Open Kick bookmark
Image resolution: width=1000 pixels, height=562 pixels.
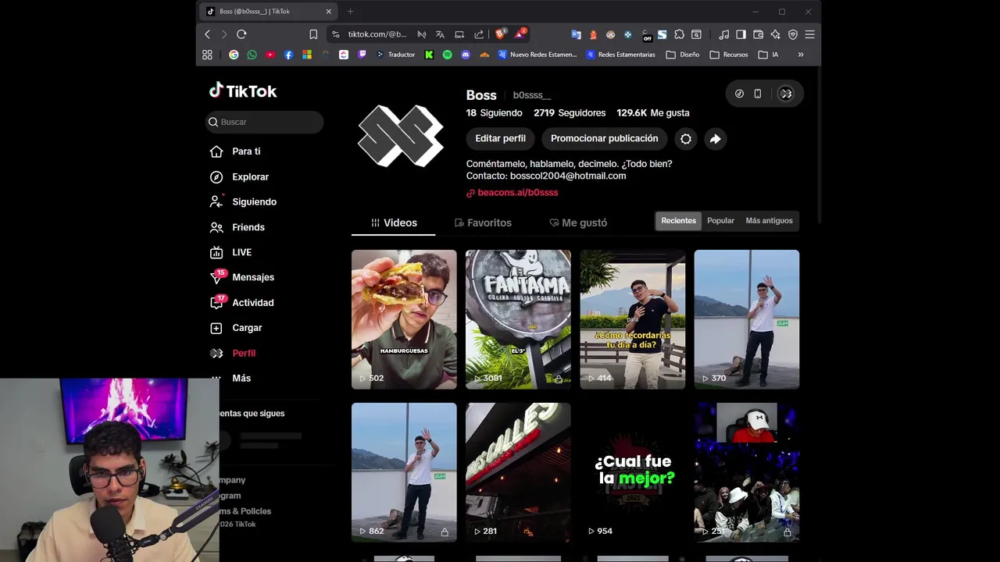[x=429, y=55]
